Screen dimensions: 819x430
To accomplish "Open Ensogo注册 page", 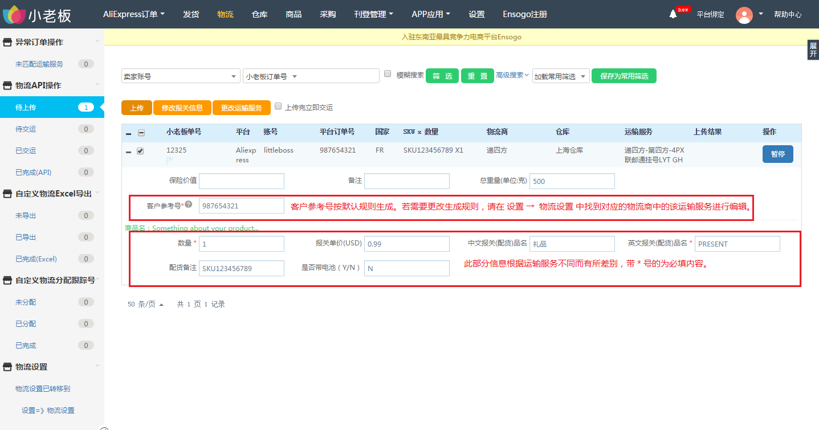I will pos(525,14).
